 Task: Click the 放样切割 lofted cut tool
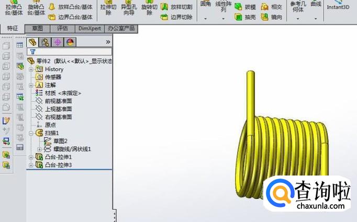point(176,7)
